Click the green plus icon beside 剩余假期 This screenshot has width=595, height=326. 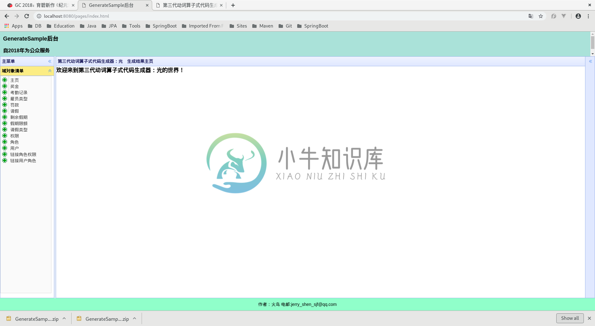point(5,117)
